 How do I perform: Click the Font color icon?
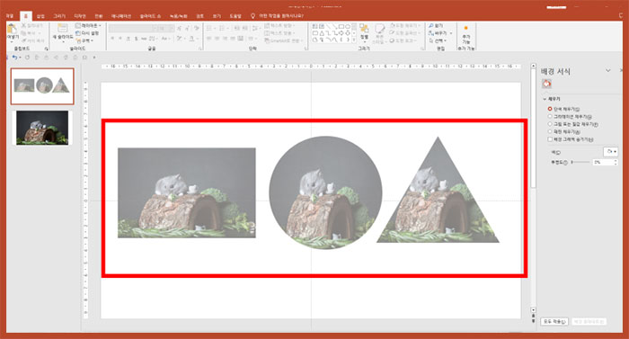pyautogui.click(x=191, y=39)
